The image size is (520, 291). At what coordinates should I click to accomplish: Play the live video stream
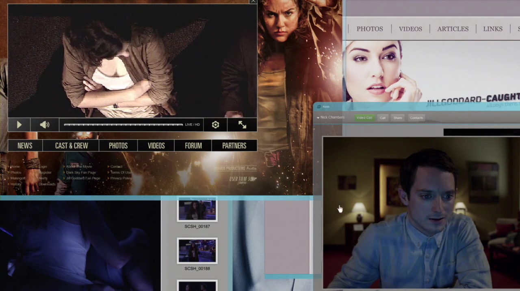coord(19,125)
